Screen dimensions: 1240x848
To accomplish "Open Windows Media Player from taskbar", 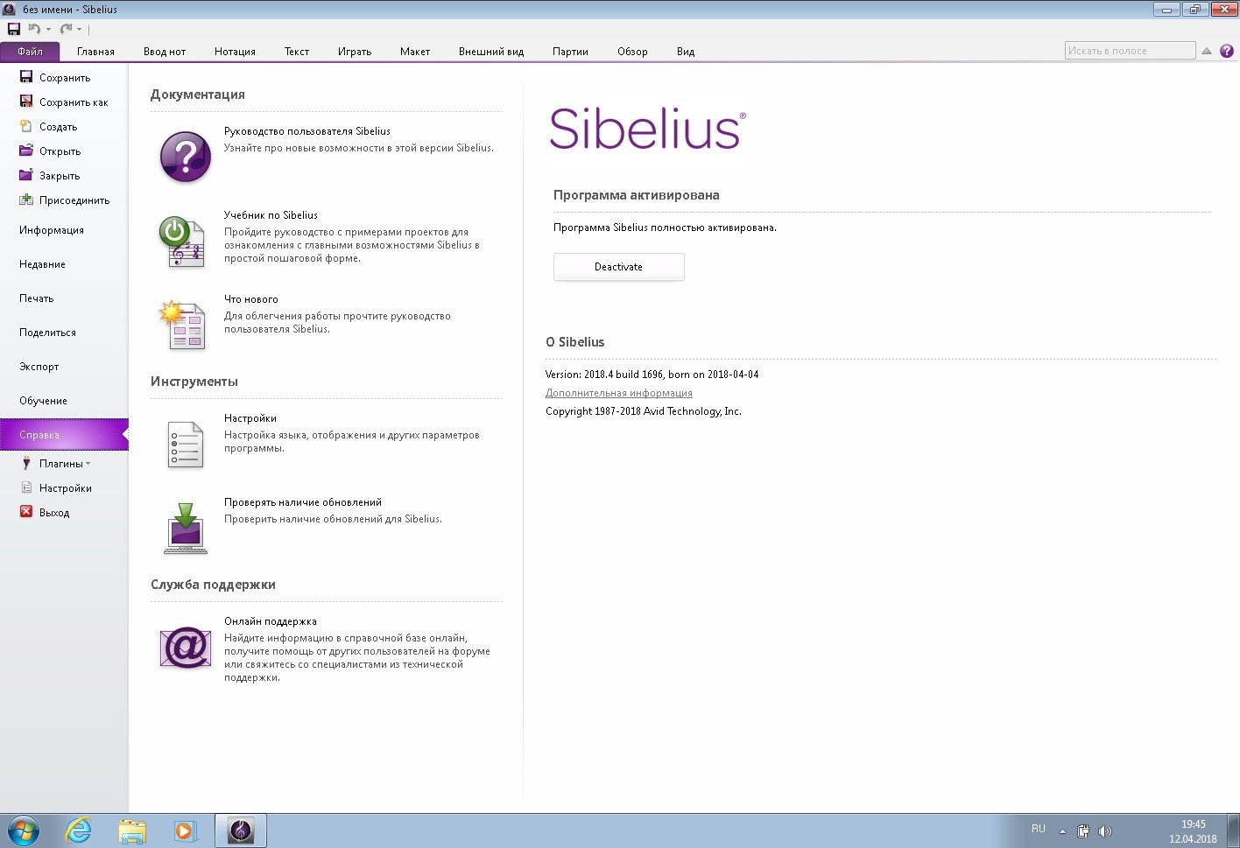I will (x=185, y=830).
